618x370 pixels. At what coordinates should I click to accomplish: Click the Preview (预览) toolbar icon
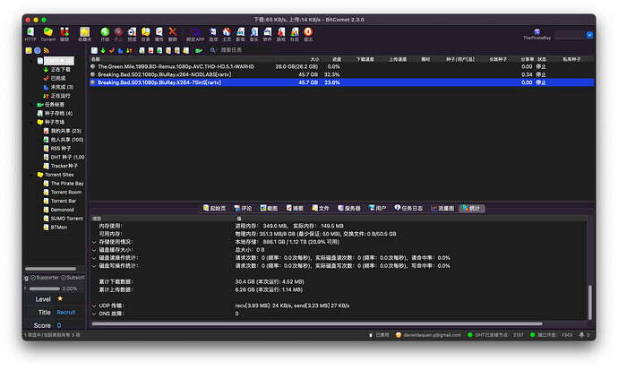(x=132, y=32)
